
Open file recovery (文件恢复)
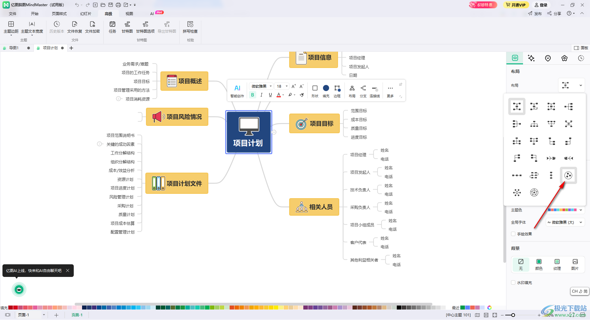pos(75,27)
